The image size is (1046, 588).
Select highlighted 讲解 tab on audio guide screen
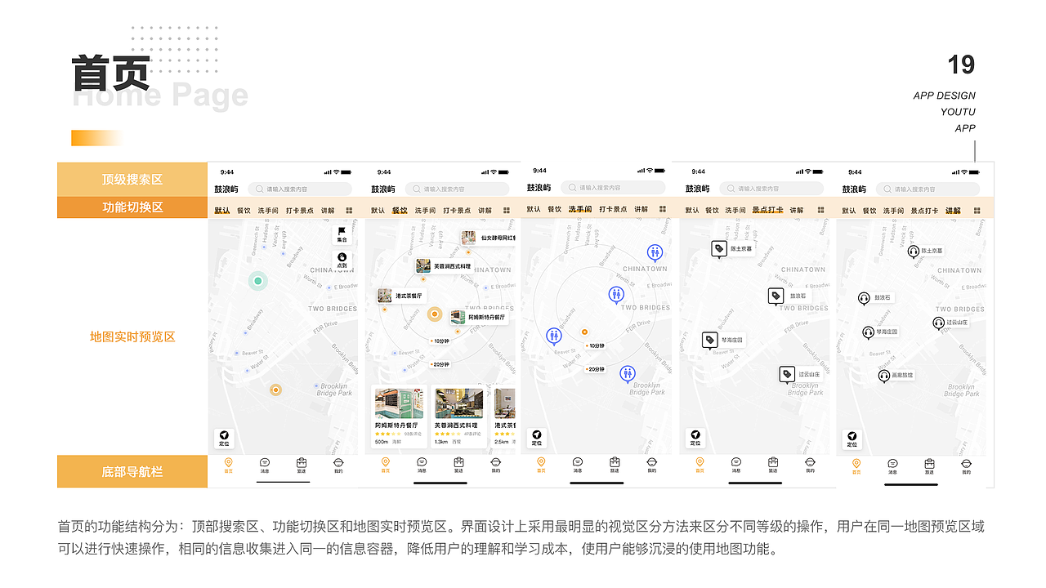click(x=954, y=211)
